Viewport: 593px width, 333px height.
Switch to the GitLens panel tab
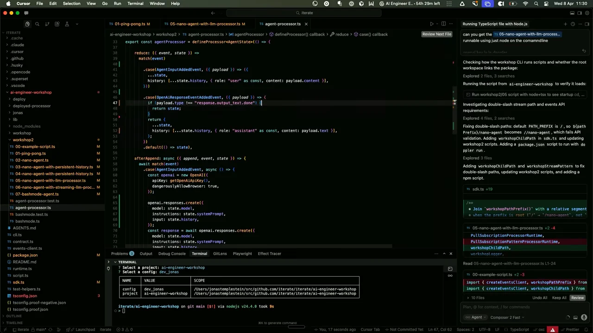click(220, 253)
